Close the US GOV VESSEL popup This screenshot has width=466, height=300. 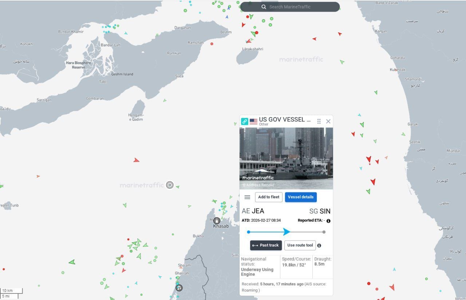(328, 121)
